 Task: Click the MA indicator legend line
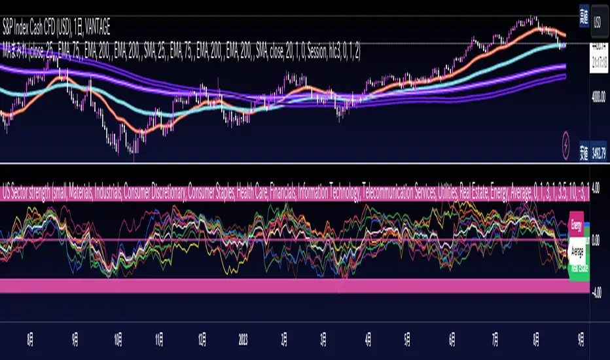pos(181,51)
